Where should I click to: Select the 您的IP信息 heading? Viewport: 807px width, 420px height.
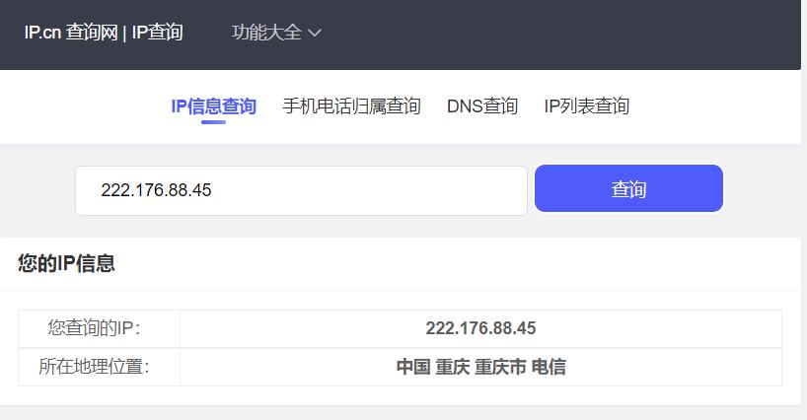tap(66, 263)
